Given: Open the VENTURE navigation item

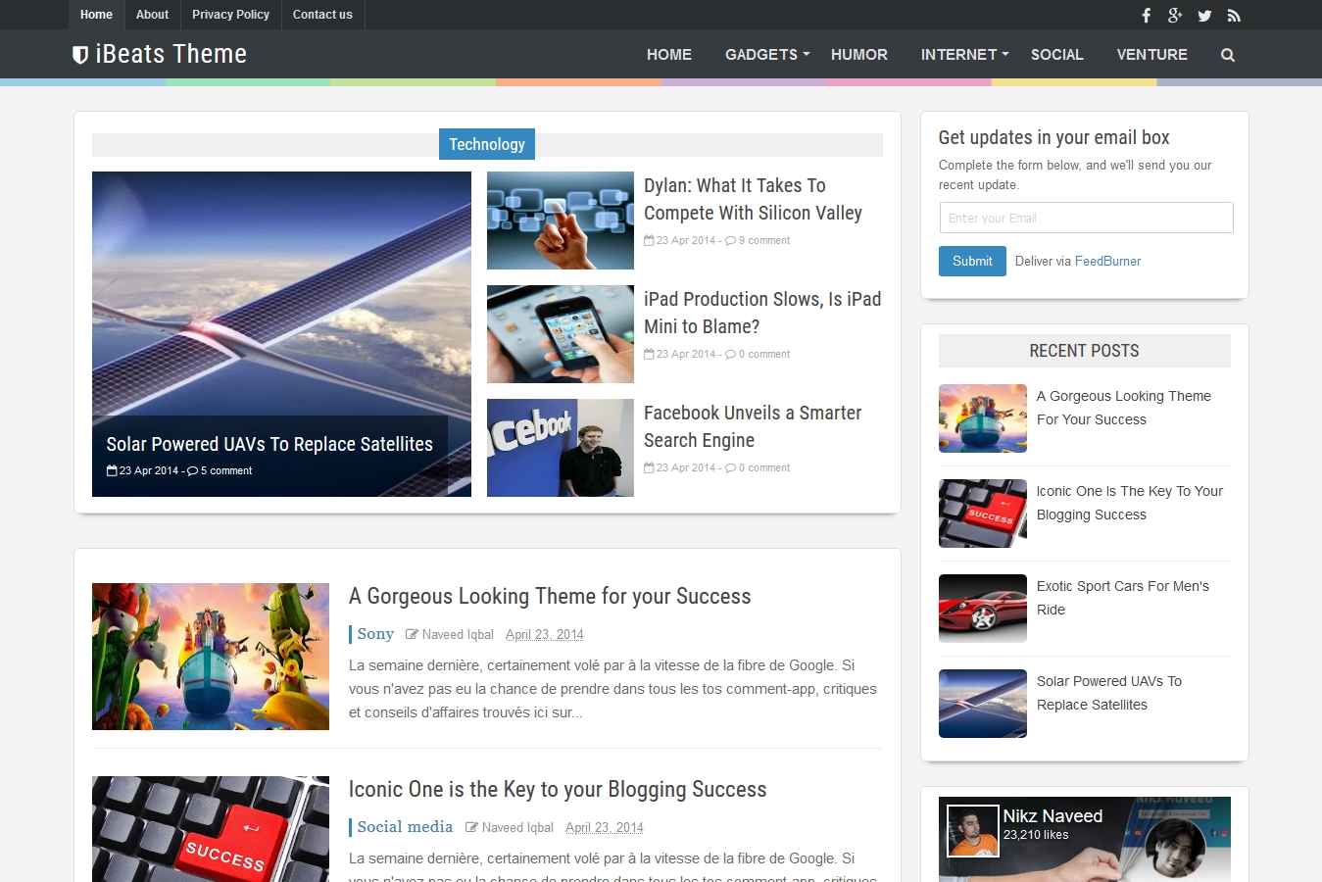Looking at the screenshot, I should (x=1152, y=55).
